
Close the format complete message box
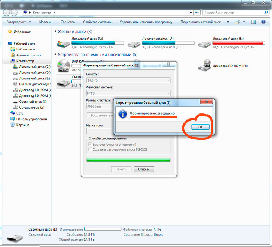click(x=207, y=102)
